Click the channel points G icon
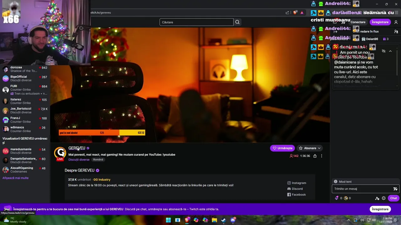 point(346,198)
